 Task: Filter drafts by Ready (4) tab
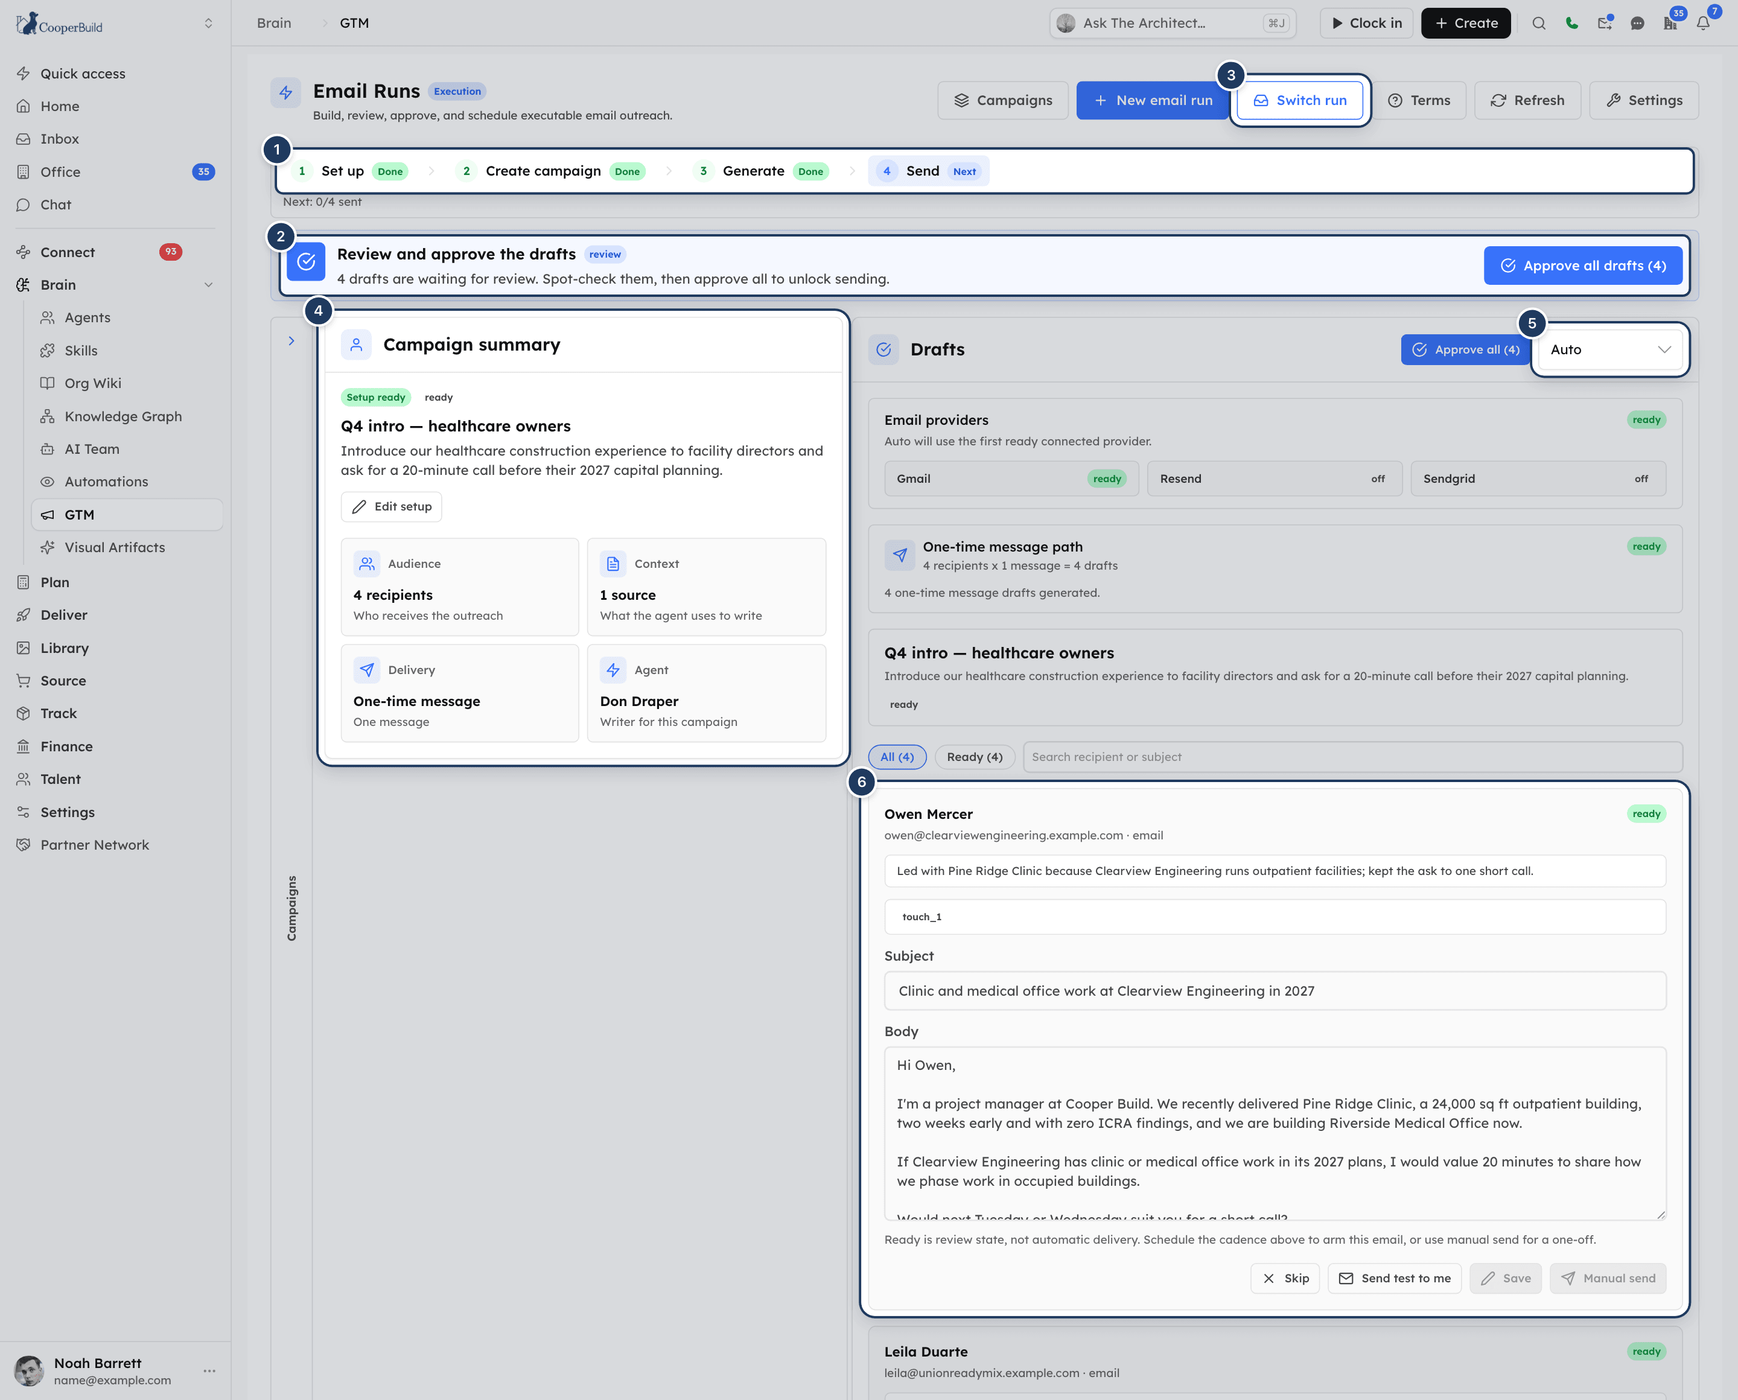coord(974,757)
